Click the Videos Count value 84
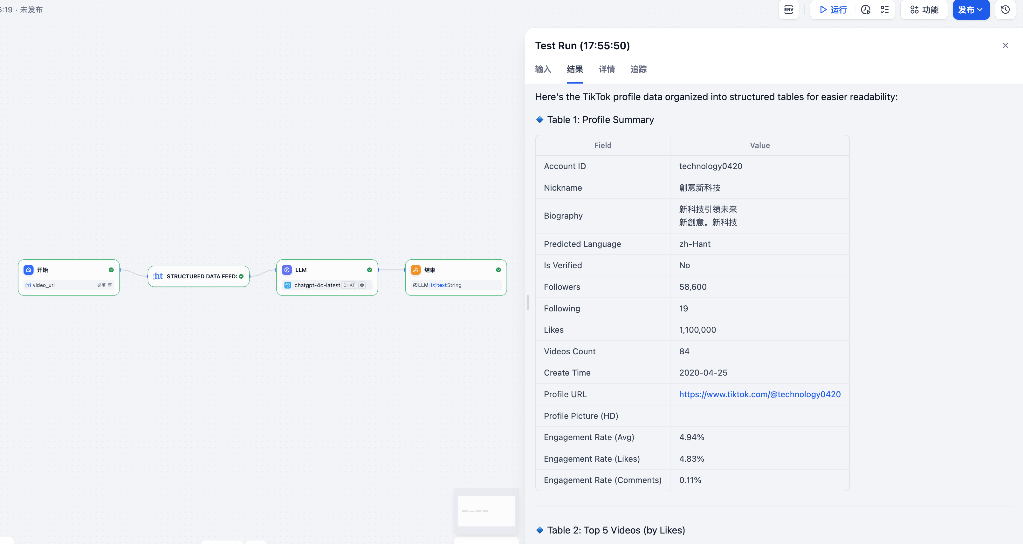 684,351
